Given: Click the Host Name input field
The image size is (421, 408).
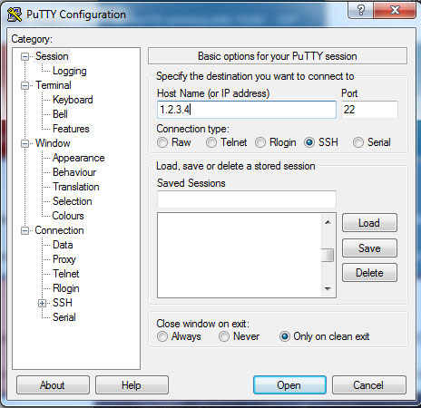Looking at the screenshot, I should [247, 110].
